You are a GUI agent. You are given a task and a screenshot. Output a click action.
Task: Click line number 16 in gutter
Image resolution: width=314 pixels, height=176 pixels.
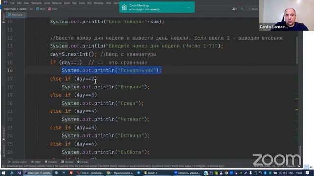[10, 70]
